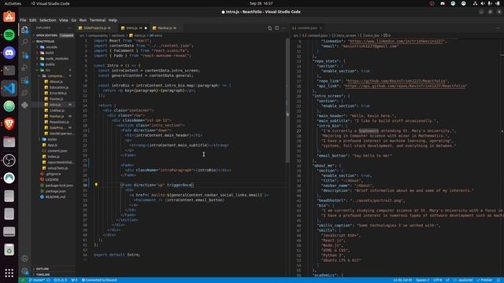Show Applications grid in dock
This screenshot has height=283, width=504.
click(x=9, y=273)
